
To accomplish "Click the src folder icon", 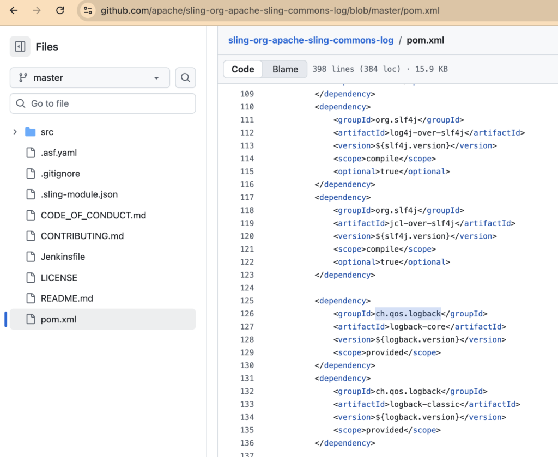I will click(31, 132).
